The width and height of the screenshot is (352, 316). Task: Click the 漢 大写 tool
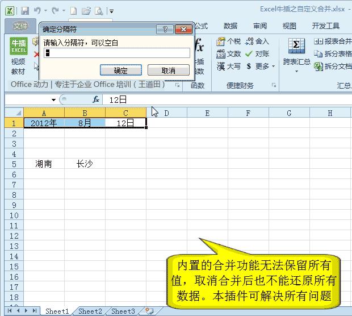point(228,66)
